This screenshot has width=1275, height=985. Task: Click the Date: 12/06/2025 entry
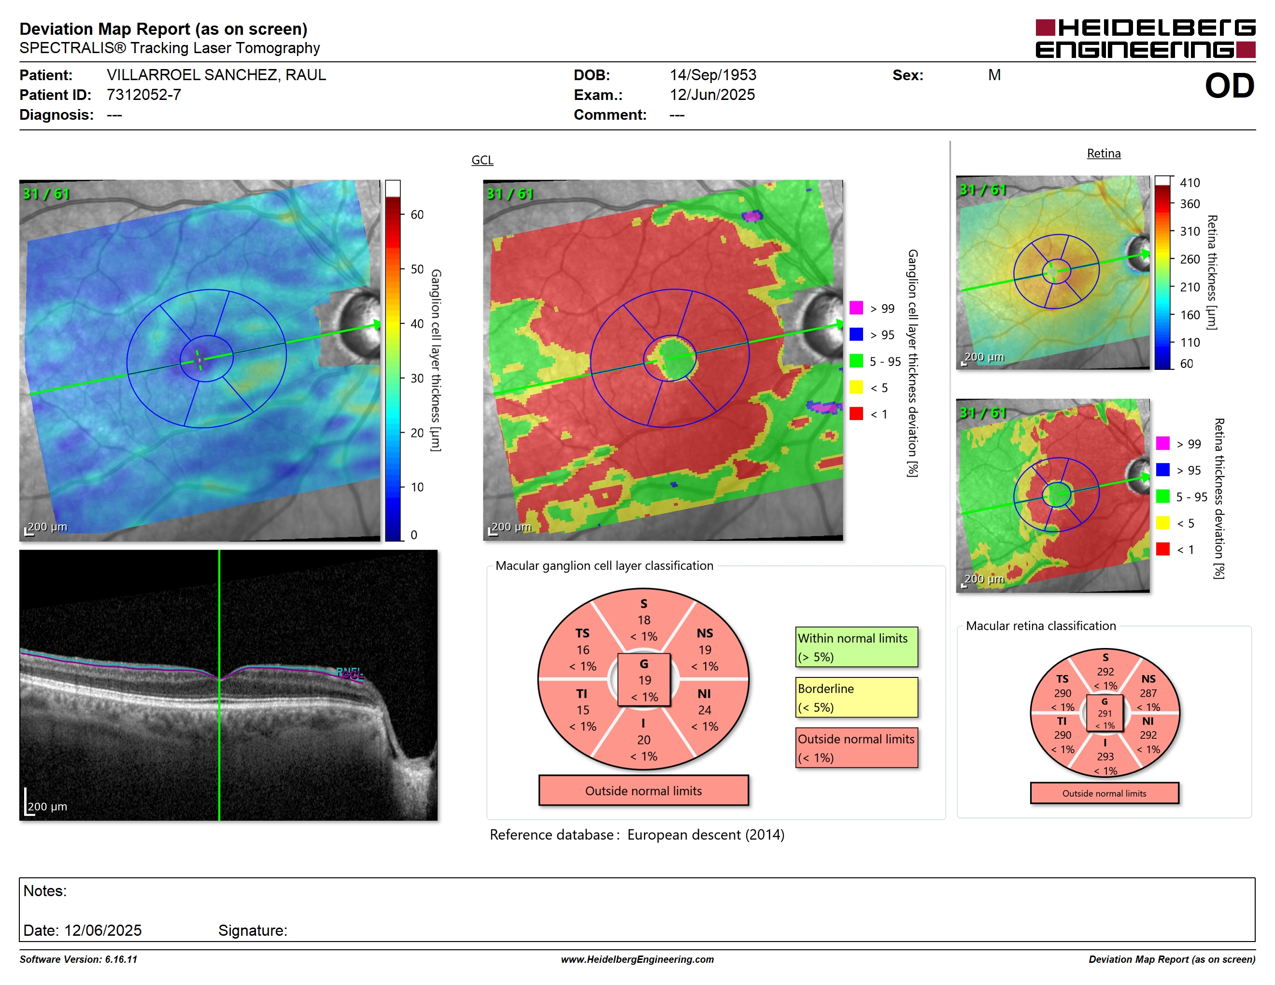click(x=82, y=930)
